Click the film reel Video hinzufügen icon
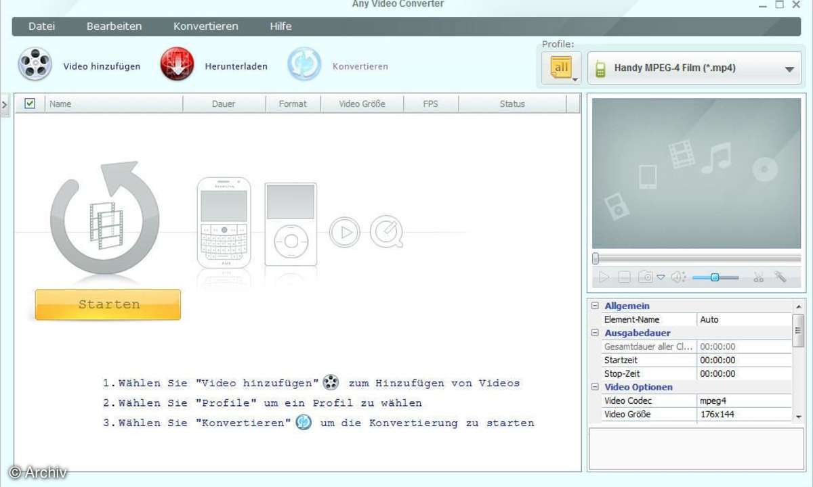This screenshot has width=813, height=487. click(35, 65)
